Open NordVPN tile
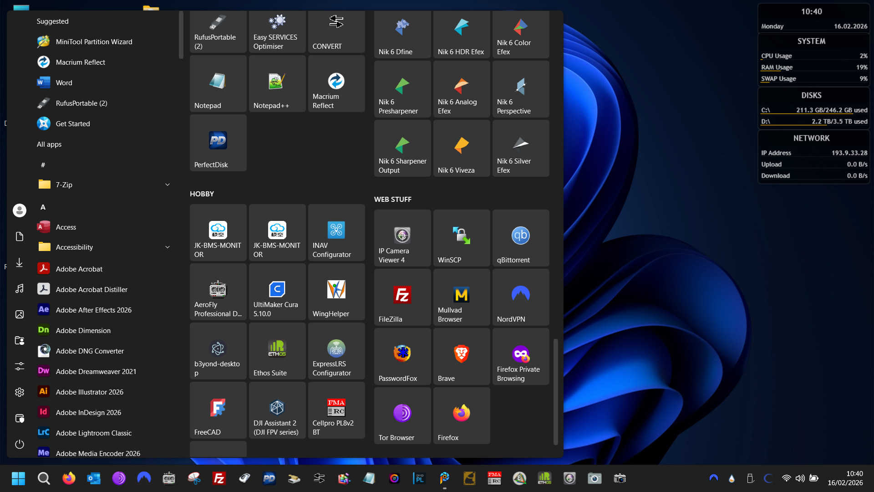 [520, 297]
